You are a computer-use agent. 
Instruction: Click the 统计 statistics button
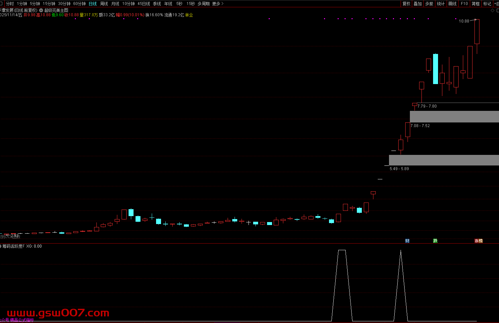click(441, 4)
